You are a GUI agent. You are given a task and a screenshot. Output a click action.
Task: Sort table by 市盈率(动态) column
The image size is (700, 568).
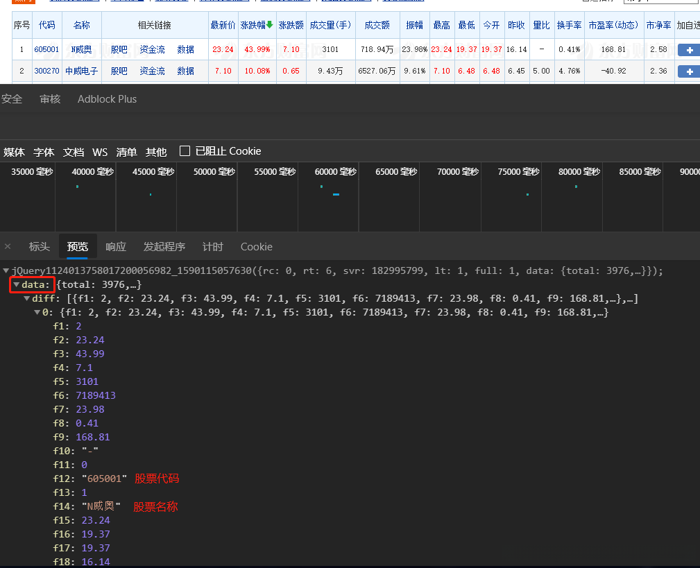coord(613,25)
